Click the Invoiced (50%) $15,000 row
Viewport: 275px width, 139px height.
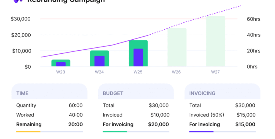(x=222, y=115)
